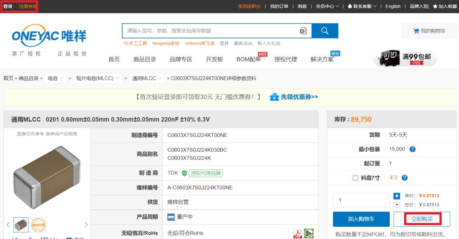
Task: Click the Nexperia安世 hot search link
Action: (x=165, y=43)
